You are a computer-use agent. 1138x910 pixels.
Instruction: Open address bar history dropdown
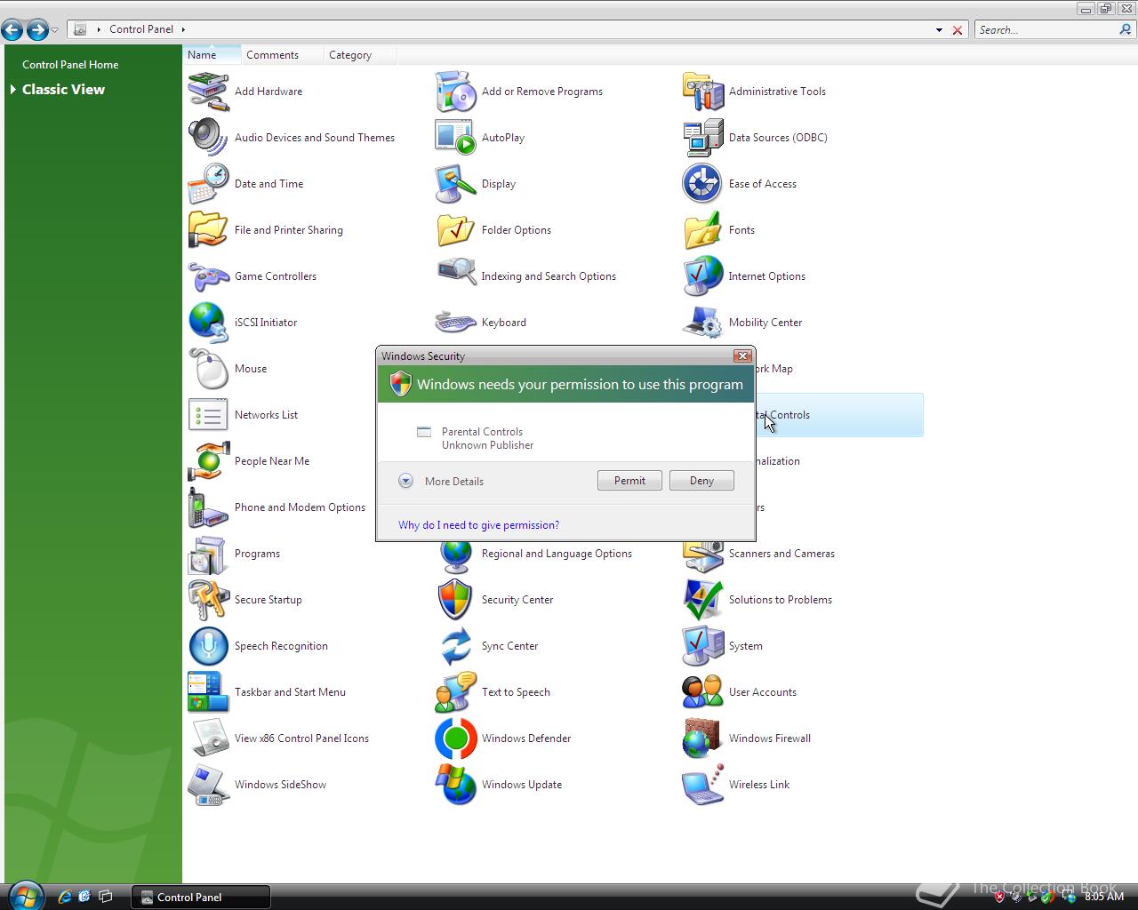(939, 30)
